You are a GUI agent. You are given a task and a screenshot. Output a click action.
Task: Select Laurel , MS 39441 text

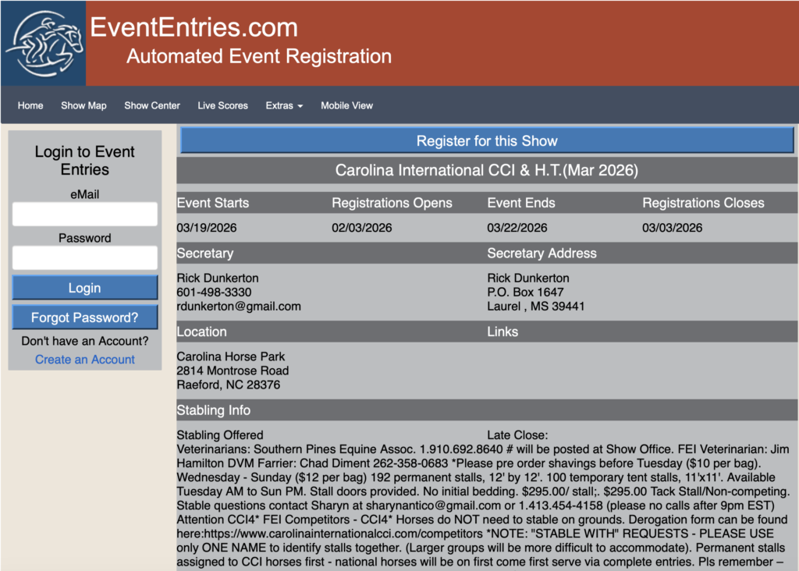point(535,307)
